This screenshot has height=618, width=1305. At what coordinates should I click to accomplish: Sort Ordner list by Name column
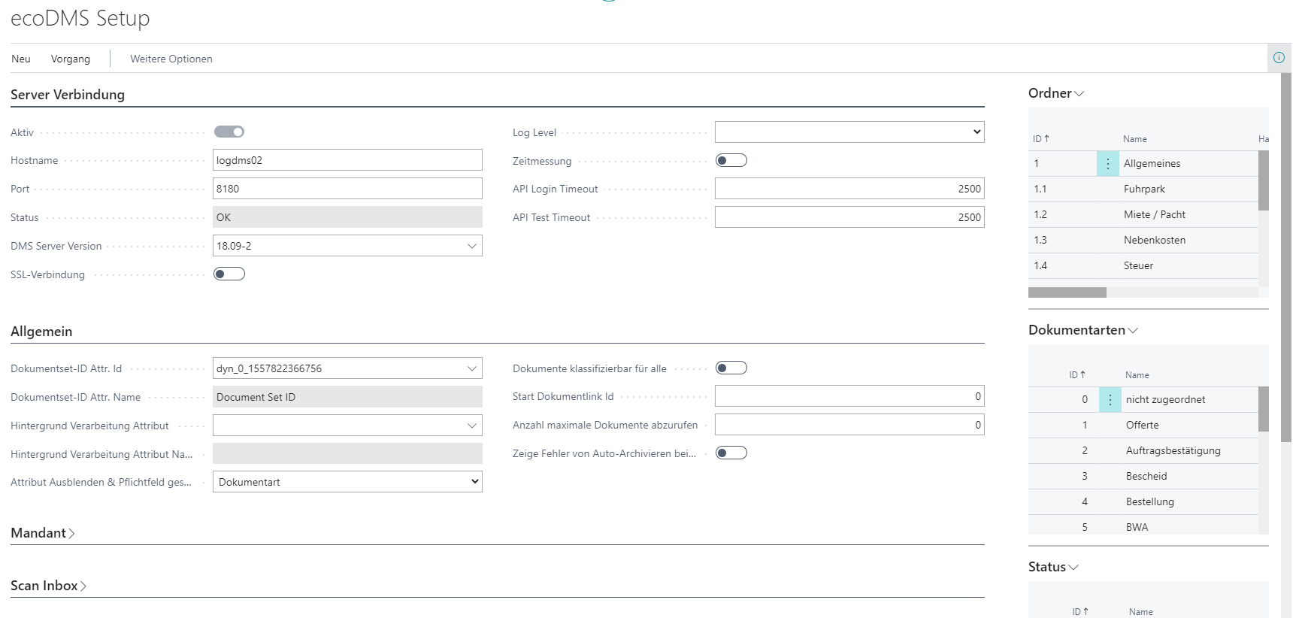point(1135,139)
